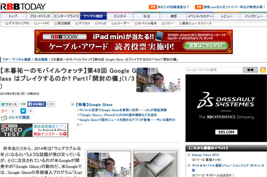Click the Hatena bookmark B! icon
The height and width of the screenshot is (177, 267).
[23, 111]
